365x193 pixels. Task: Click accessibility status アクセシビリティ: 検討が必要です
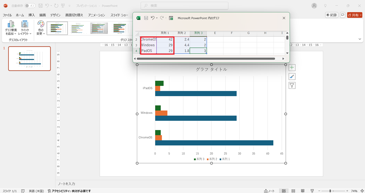69,191
